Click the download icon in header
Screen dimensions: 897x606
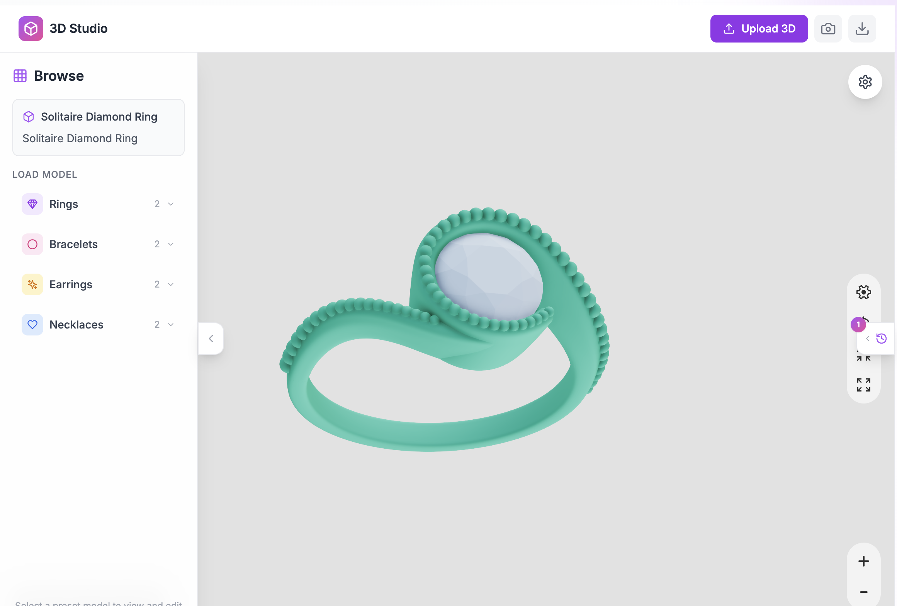point(862,29)
